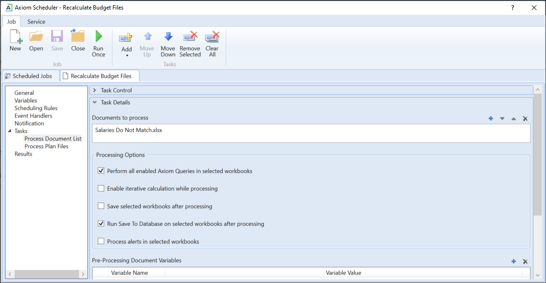Click the Remove Selected task icon
This screenshot has height=283, width=546.
tap(190, 37)
